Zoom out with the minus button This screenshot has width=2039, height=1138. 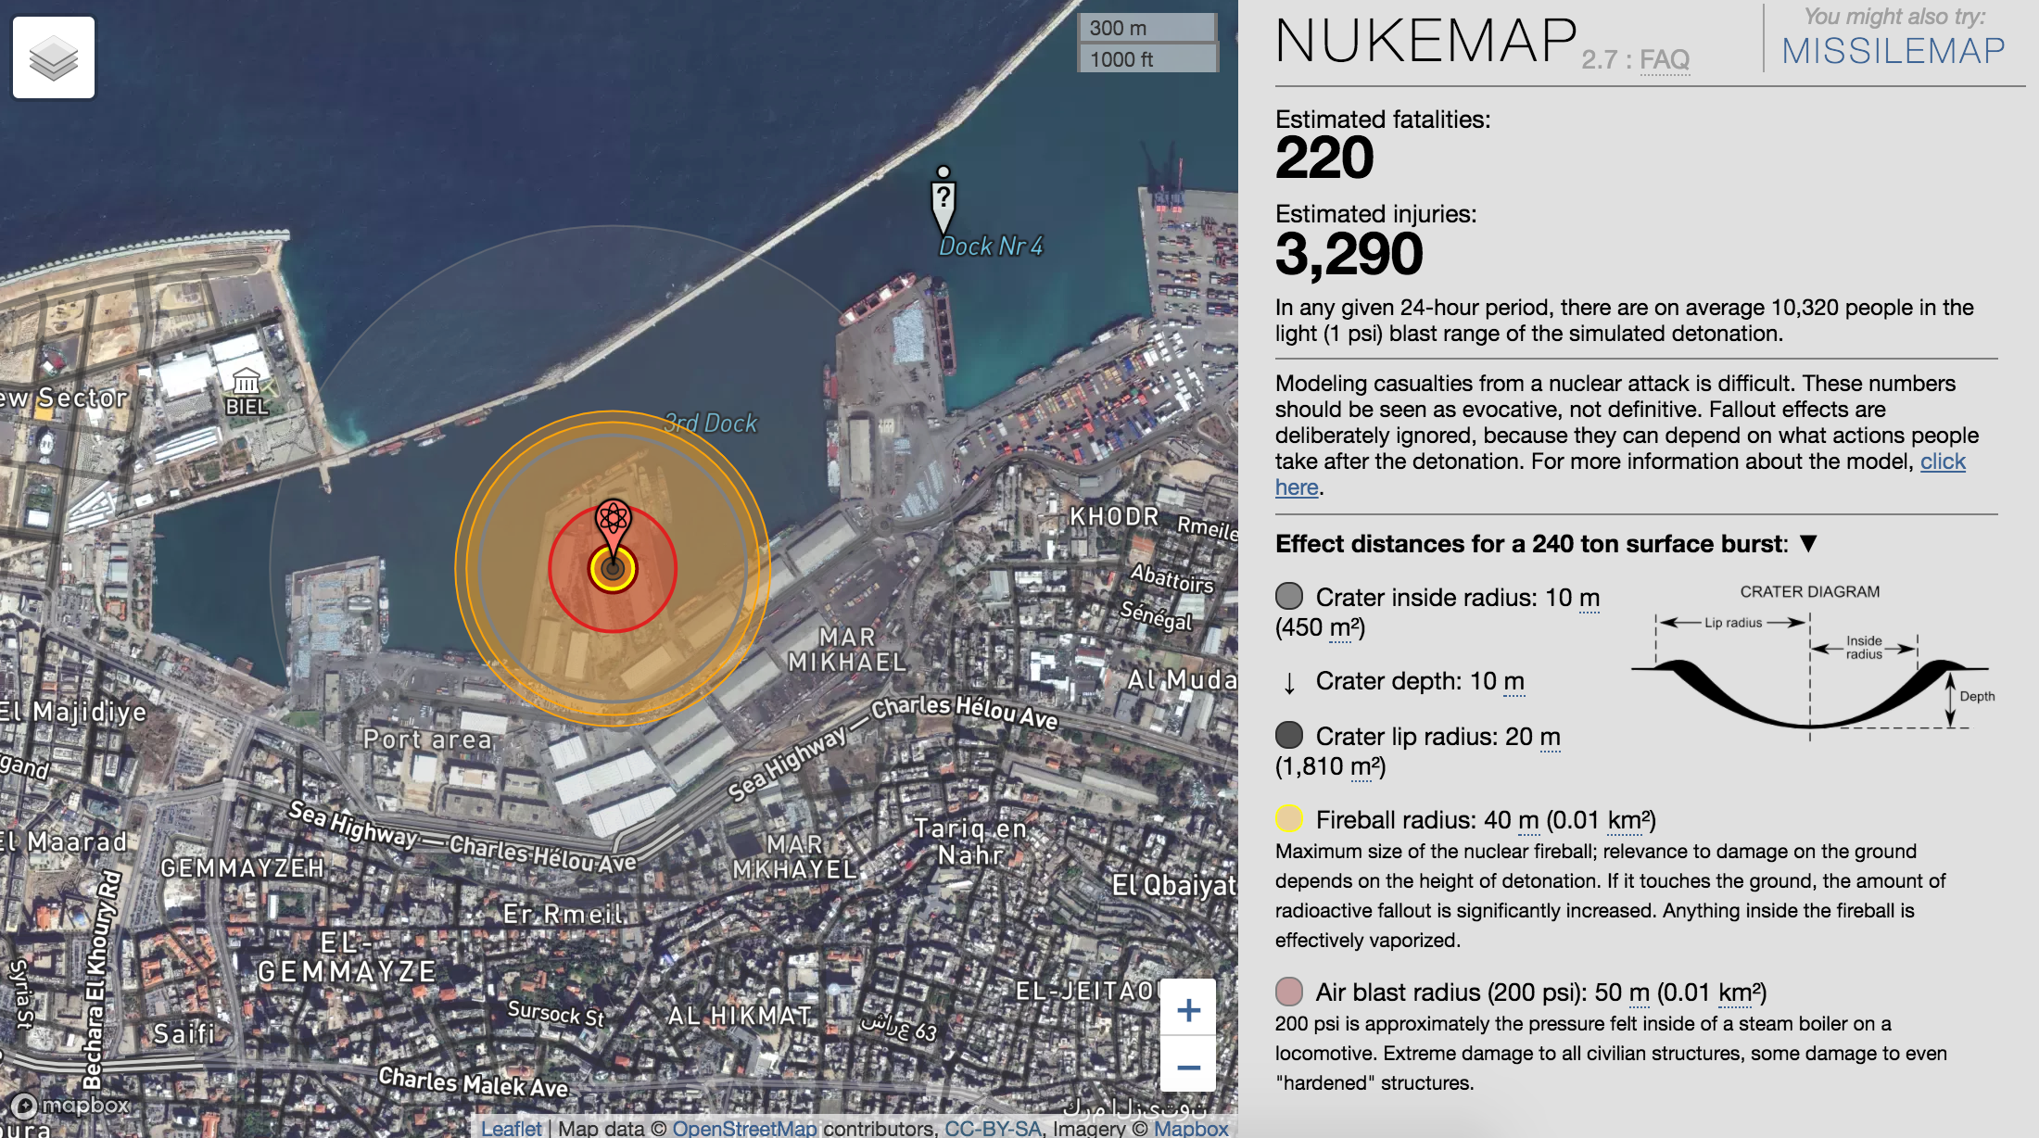click(x=1188, y=1067)
